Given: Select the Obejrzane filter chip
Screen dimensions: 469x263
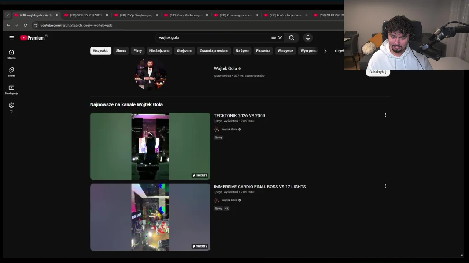Looking at the screenshot, I should pyautogui.click(x=184, y=51).
